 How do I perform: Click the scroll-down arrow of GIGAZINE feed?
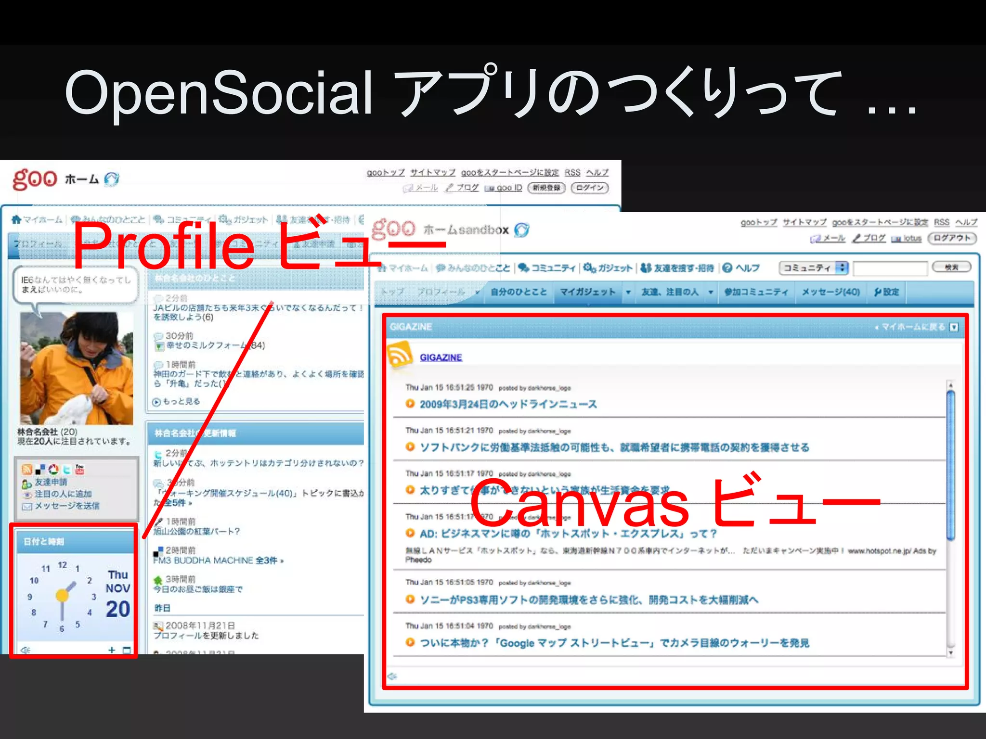[x=951, y=653]
